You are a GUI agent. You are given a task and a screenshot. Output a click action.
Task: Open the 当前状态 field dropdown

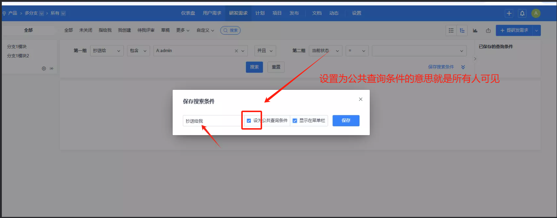click(326, 51)
